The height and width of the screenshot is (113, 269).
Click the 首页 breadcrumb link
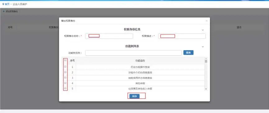point(7,4)
